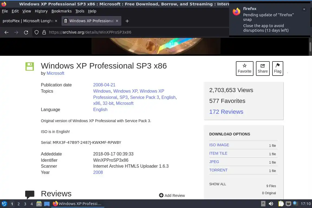Image resolution: width=312 pixels, height=208 pixels.
Task: Switch to virtual desktop 2
Action: pyautogui.click(x=18, y=204)
